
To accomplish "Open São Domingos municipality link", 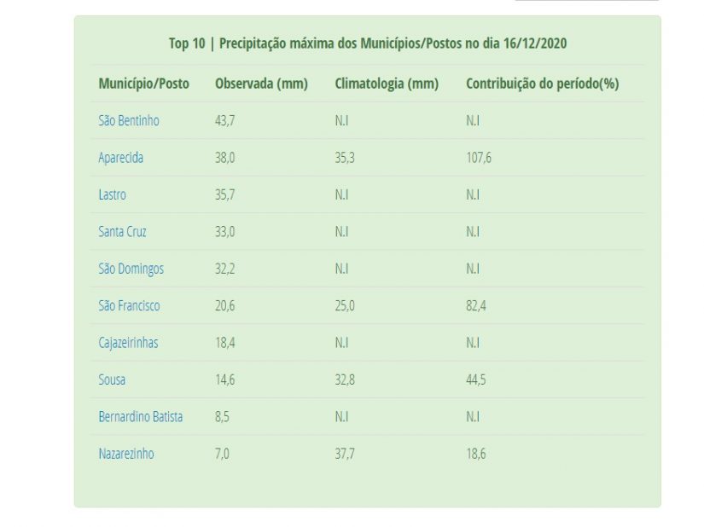I will pyautogui.click(x=131, y=269).
